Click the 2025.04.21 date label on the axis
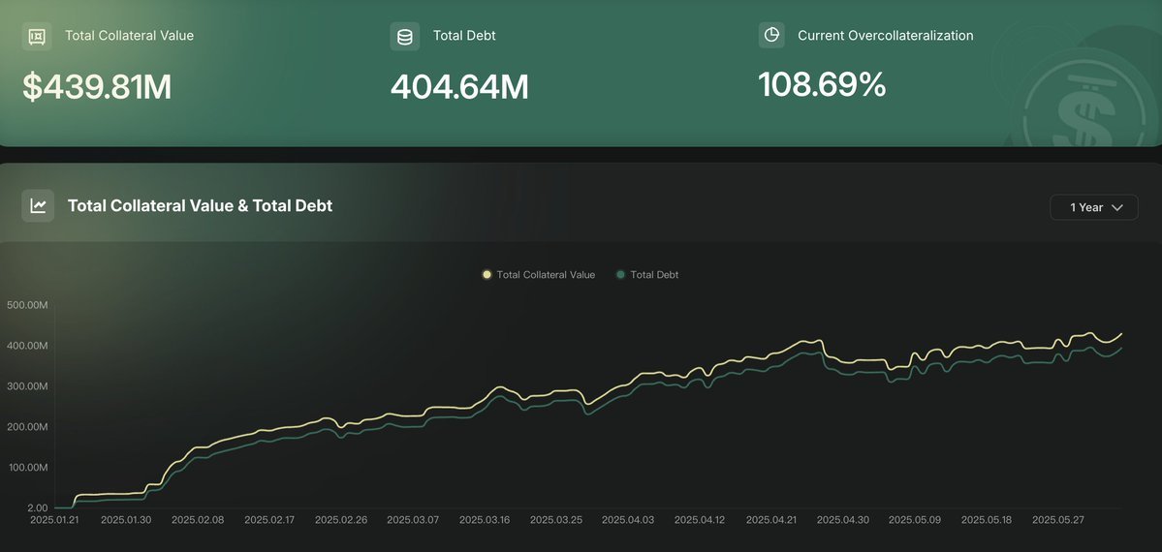Image resolution: width=1162 pixels, height=552 pixels. pos(770,520)
